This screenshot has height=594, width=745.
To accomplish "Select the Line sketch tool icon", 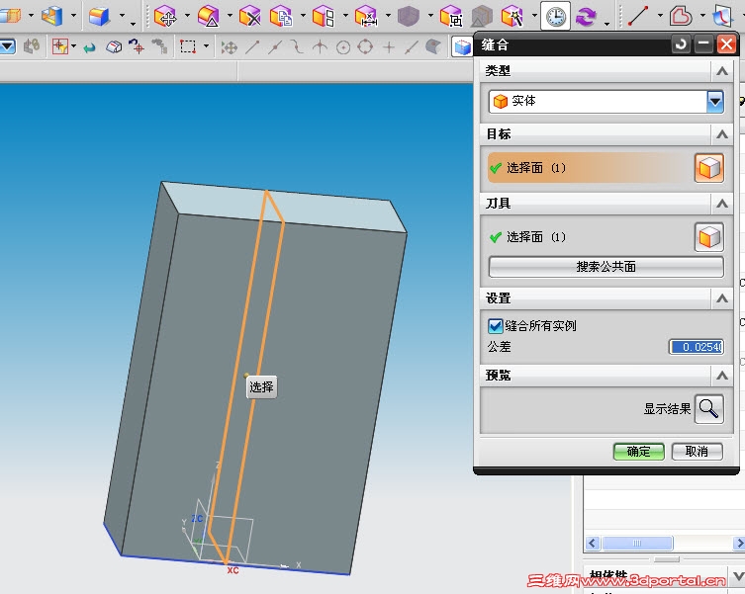I will click(x=638, y=16).
